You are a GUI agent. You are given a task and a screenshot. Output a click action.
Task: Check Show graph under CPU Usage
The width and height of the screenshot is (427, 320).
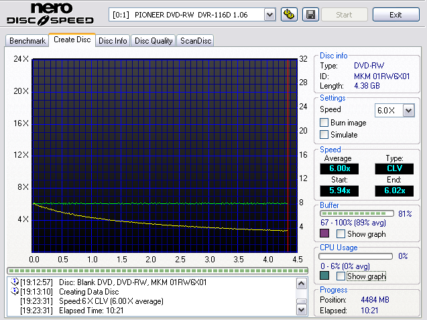341,276
